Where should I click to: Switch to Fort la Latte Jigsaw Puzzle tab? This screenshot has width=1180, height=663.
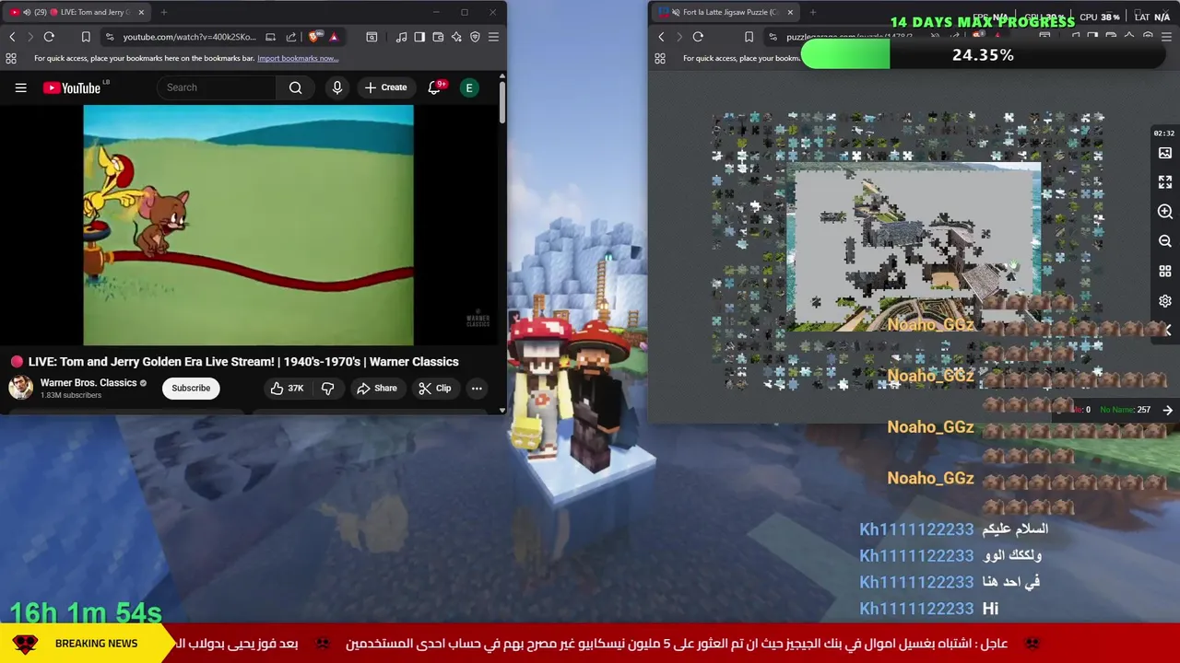coord(726,12)
